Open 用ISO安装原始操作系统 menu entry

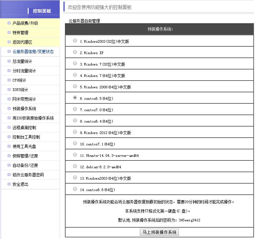click(33, 118)
